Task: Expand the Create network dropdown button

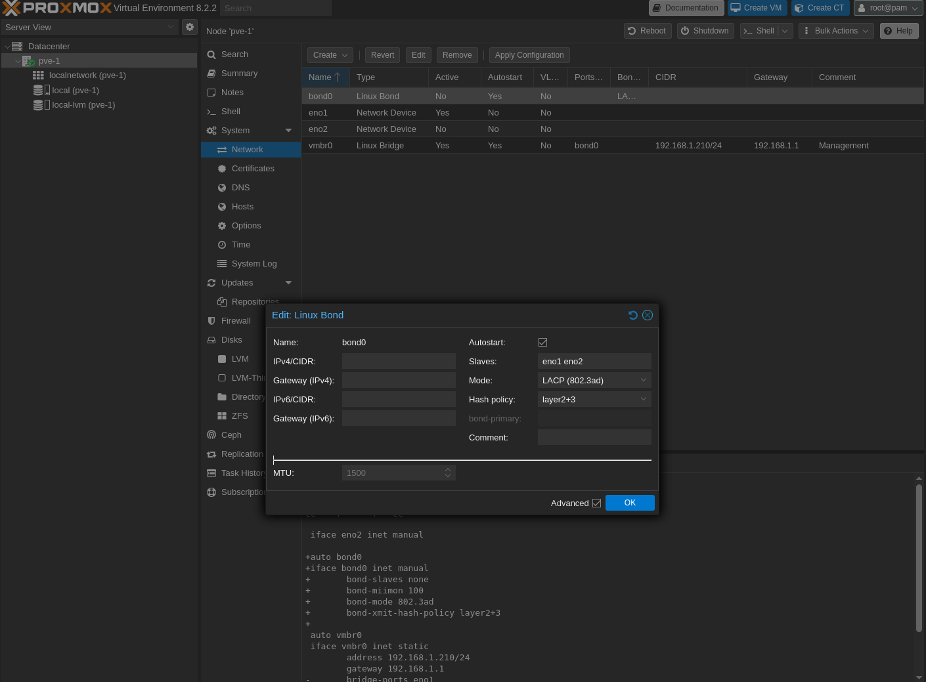Action: click(x=330, y=55)
